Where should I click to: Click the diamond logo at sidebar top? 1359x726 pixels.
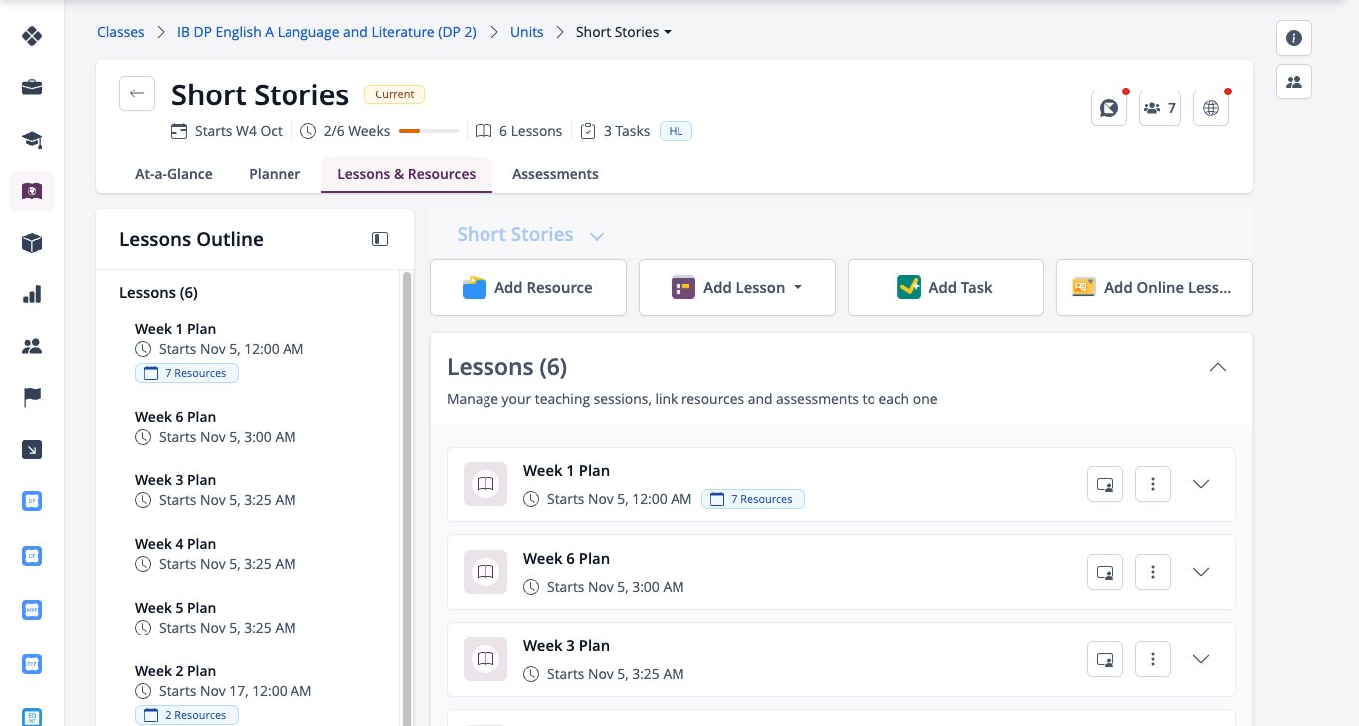point(32,37)
